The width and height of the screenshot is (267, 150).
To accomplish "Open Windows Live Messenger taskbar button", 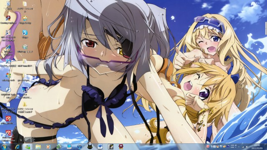I will [x=28, y=147].
